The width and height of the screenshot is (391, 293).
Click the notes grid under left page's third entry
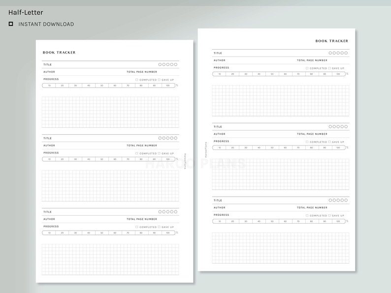pos(110,260)
